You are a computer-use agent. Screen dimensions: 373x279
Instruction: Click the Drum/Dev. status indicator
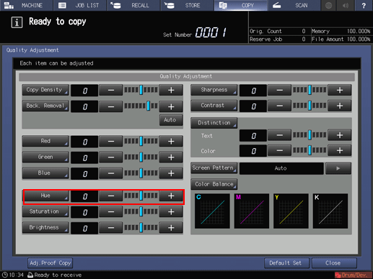(353, 275)
